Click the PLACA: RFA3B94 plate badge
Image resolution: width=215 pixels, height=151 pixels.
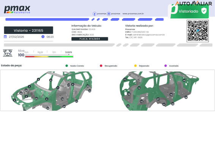pyautogui.click(x=90, y=39)
